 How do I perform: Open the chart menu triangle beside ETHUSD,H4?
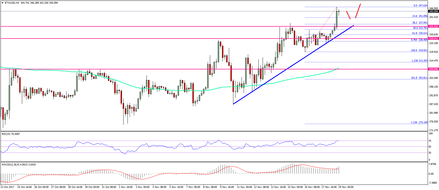(x=2, y=3)
